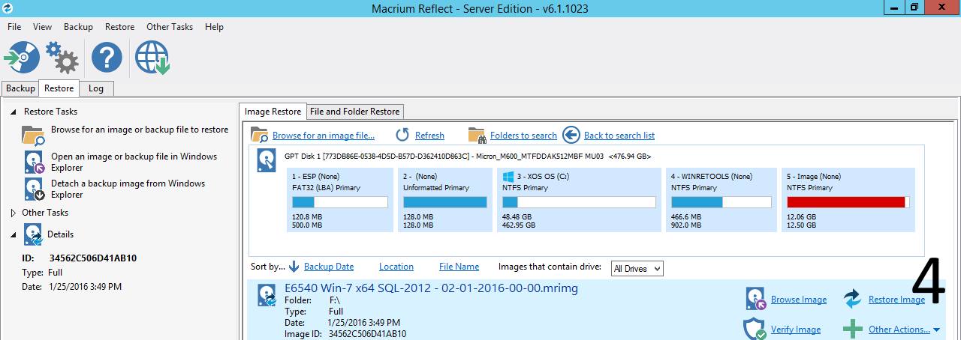Screen dimensions: 961x340
Task: Click the Details disk icon in sidebar
Action: (33, 234)
